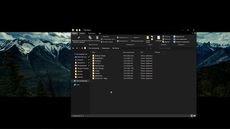The image size is (230, 129).
Task: Click Этот компьютер in address breadcrumb
Action: click(94, 48)
